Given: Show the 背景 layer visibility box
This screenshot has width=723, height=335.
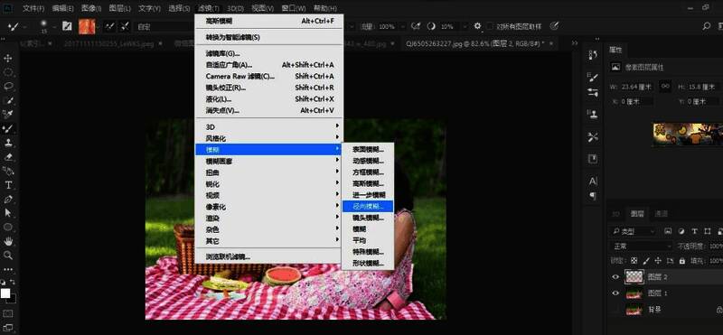Looking at the screenshot, I should pos(615,310).
